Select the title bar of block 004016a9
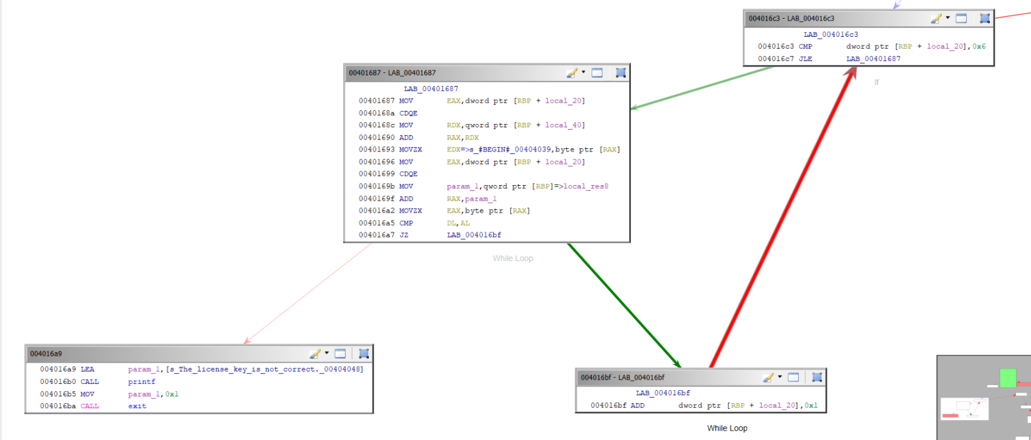1031x440 pixels. 156,354
